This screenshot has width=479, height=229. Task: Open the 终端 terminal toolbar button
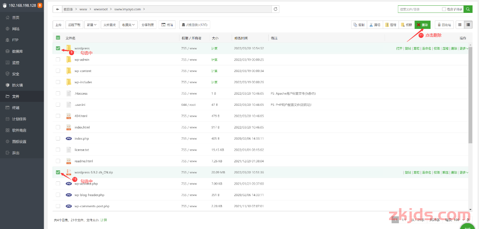167,25
